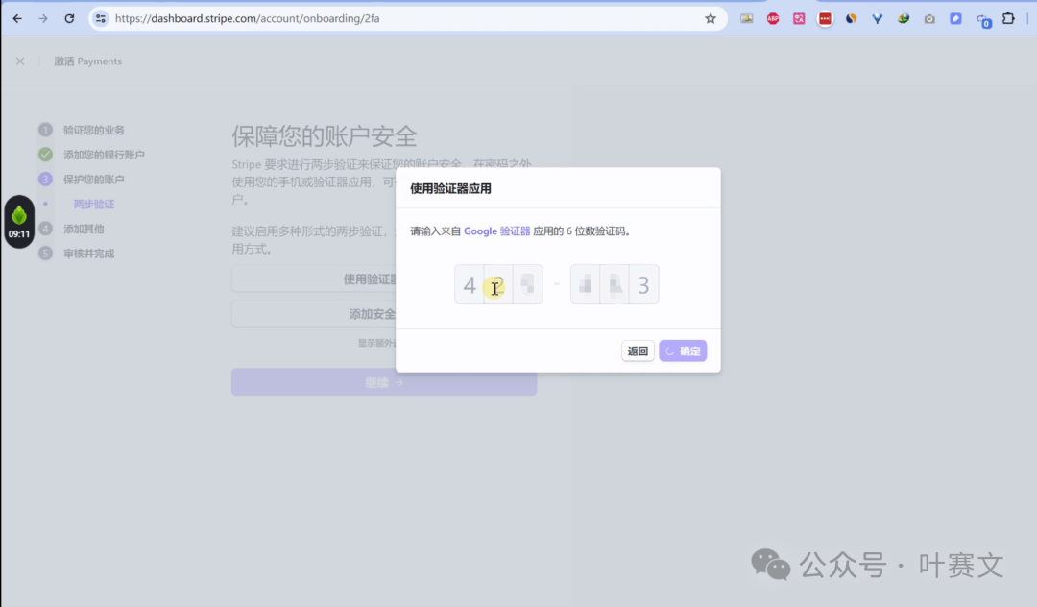Click the last verification code digit box
Screen dimensions: 1037x607
tap(643, 284)
